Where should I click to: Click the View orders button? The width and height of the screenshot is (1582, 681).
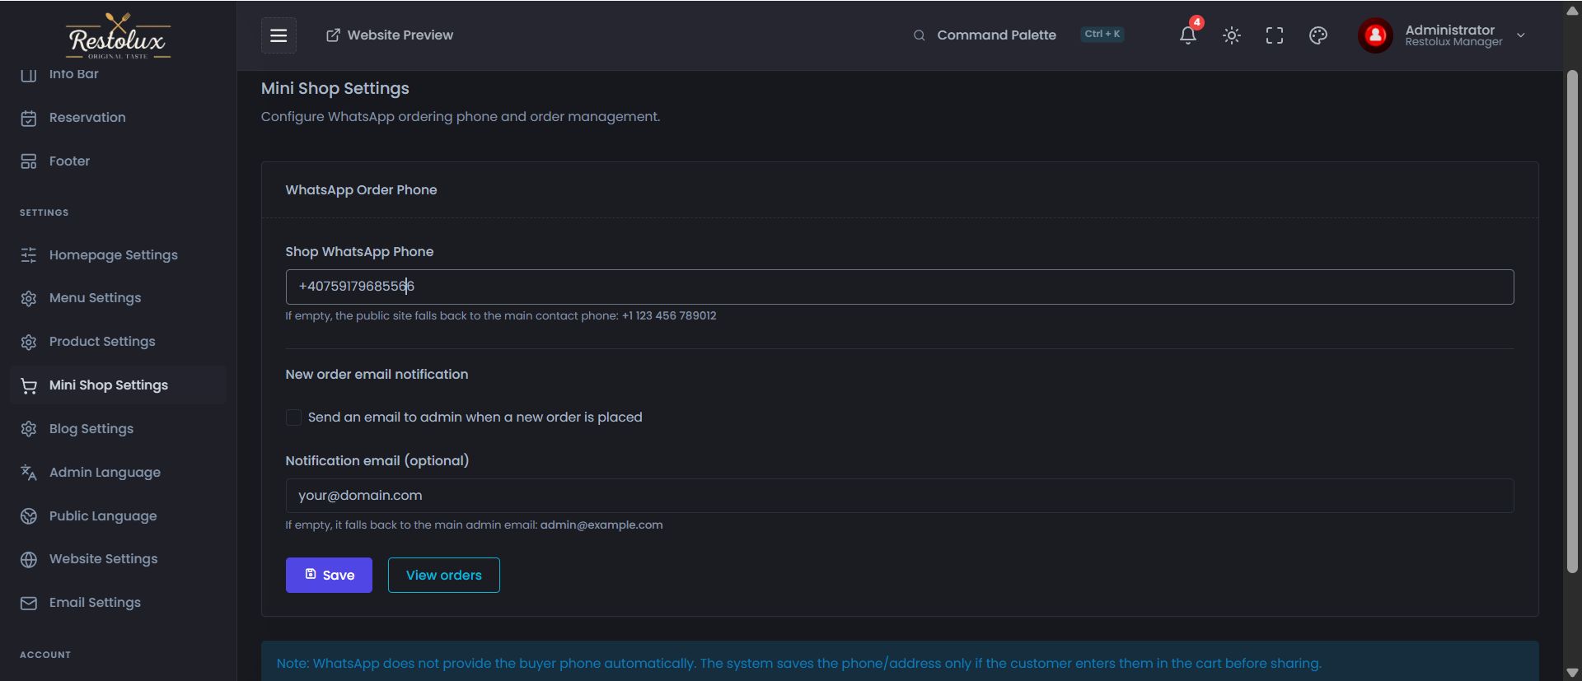443,575
